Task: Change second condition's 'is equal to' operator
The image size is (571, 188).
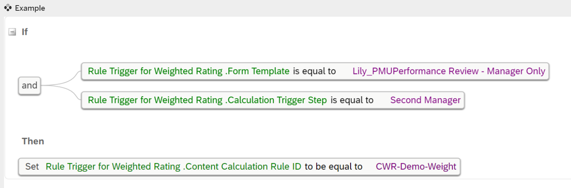Action: click(x=352, y=100)
